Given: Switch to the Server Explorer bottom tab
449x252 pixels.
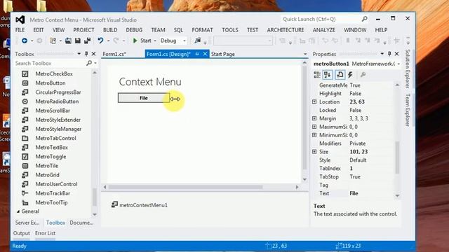Looking at the screenshot, I should tap(27, 223).
